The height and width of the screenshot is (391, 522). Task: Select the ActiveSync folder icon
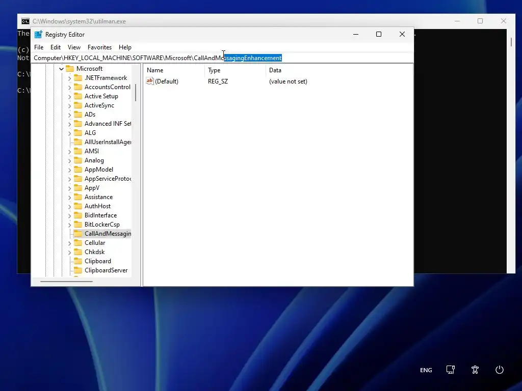(78, 105)
